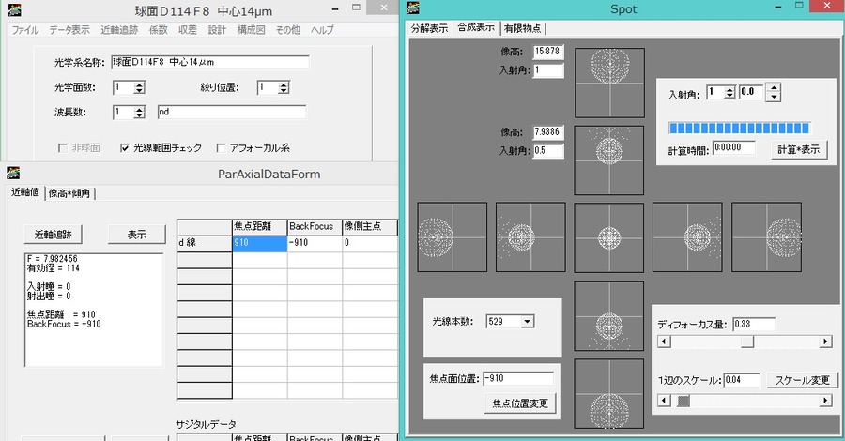The image size is (845, 441).
Task: Click the 焦点面位置 field showing -910
Action: (x=518, y=378)
